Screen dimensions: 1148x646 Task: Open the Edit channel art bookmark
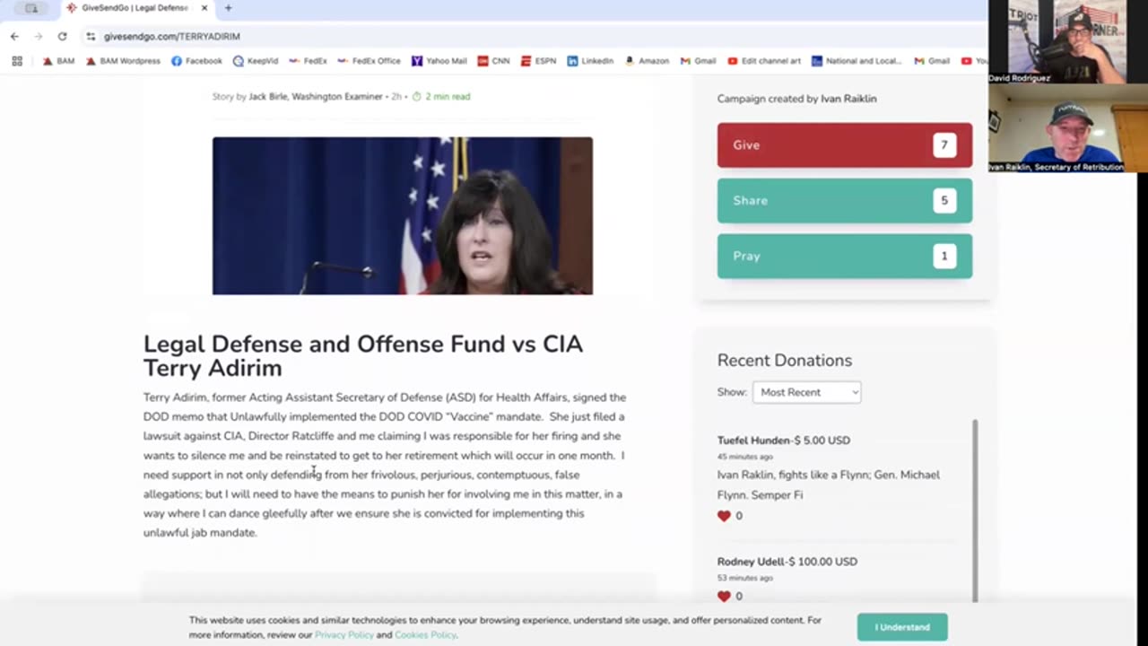click(x=764, y=61)
